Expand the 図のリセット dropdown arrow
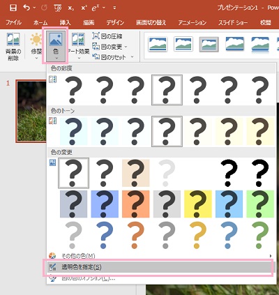The height and width of the screenshot is (295, 279). [132, 56]
